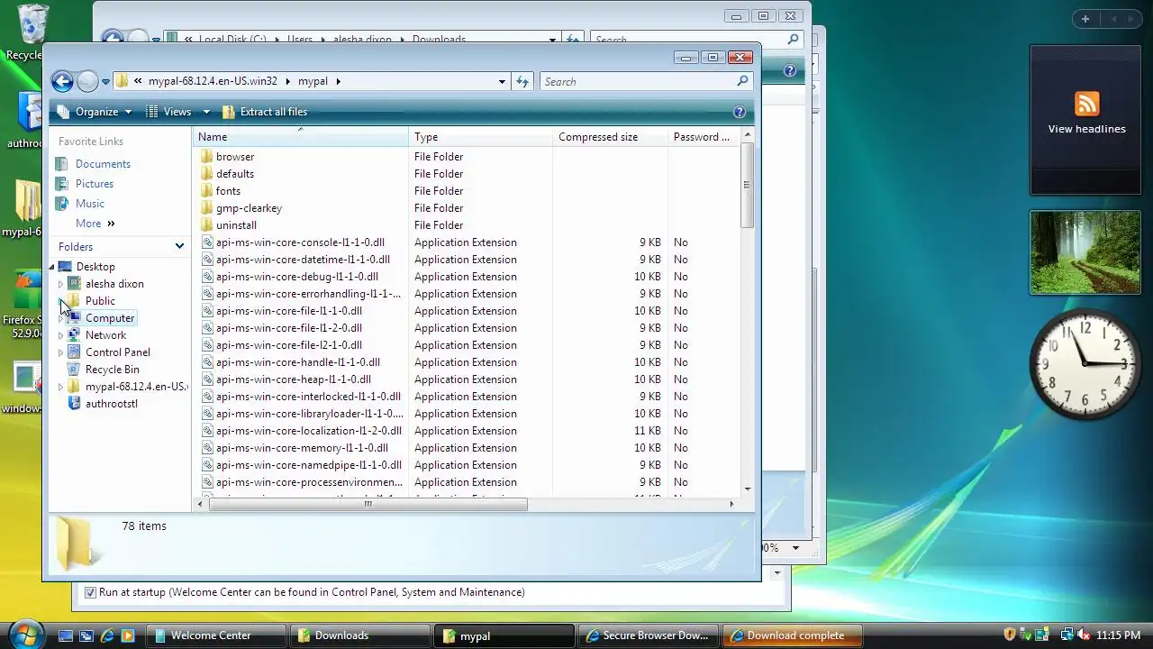Image resolution: width=1153 pixels, height=649 pixels.
Task: Click the file list scroll down arrow
Action: click(x=748, y=489)
